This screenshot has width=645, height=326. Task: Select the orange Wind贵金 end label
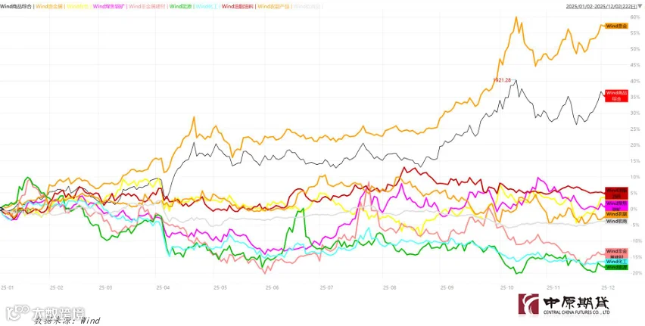(x=616, y=26)
